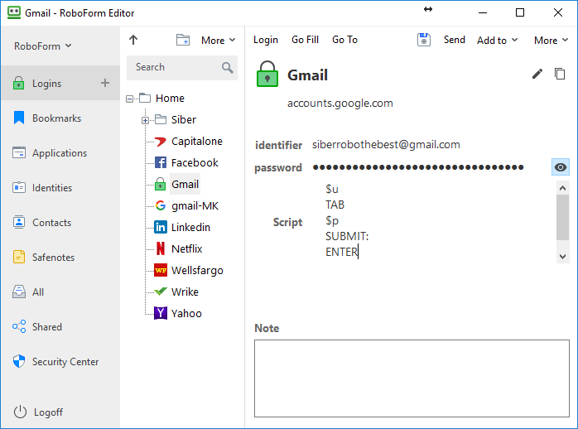Open the editor More dropdown
The width and height of the screenshot is (578, 429).
(551, 41)
